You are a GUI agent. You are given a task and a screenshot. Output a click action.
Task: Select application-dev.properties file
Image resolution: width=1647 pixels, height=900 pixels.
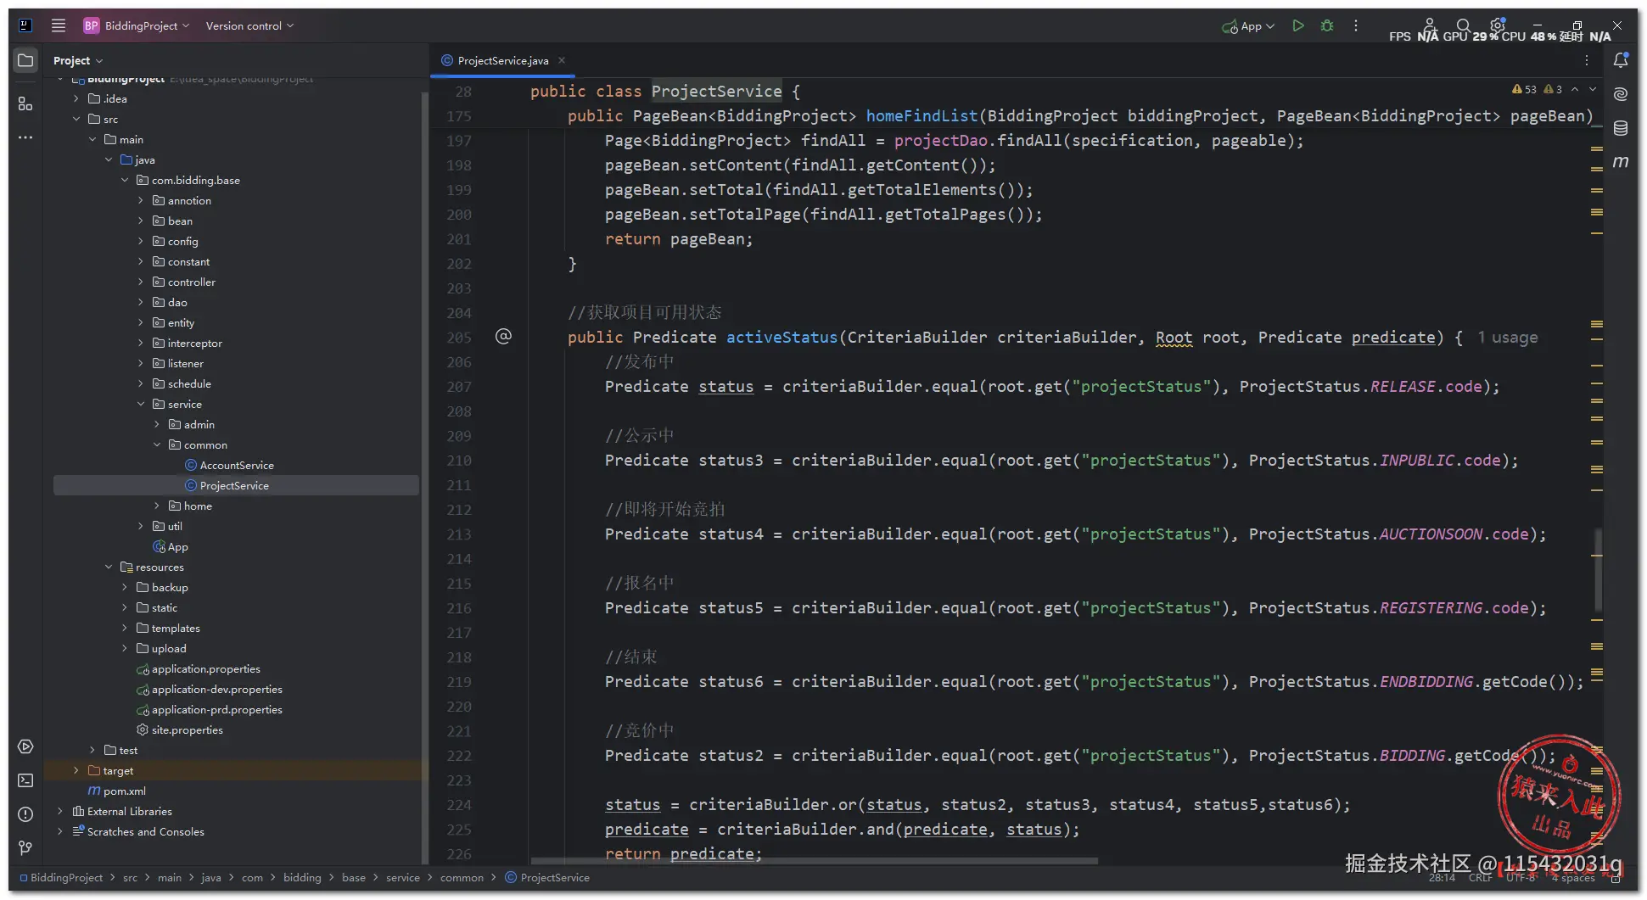tap(210, 689)
